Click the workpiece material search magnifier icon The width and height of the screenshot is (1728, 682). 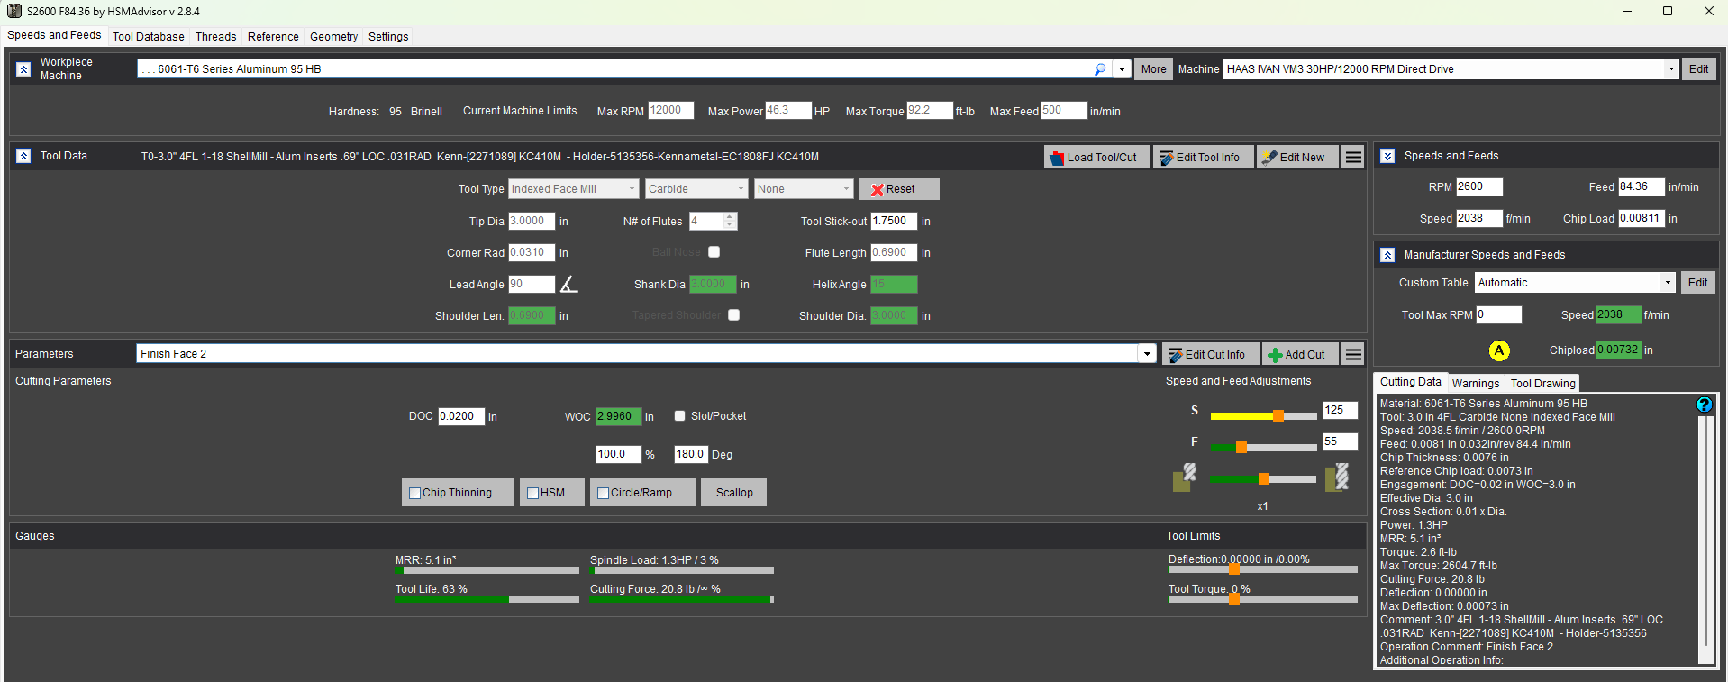[1099, 69]
